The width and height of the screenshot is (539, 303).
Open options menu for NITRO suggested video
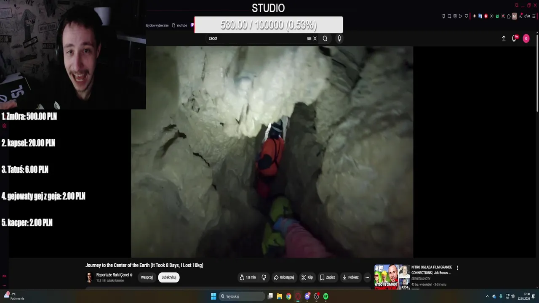(457, 268)
